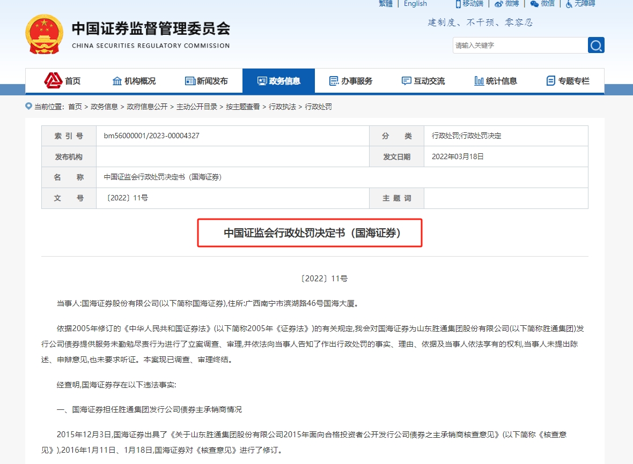This screenshot has width=633, height=464.
Task: Click the 发文日期 label cell
Action: (396, 156)
